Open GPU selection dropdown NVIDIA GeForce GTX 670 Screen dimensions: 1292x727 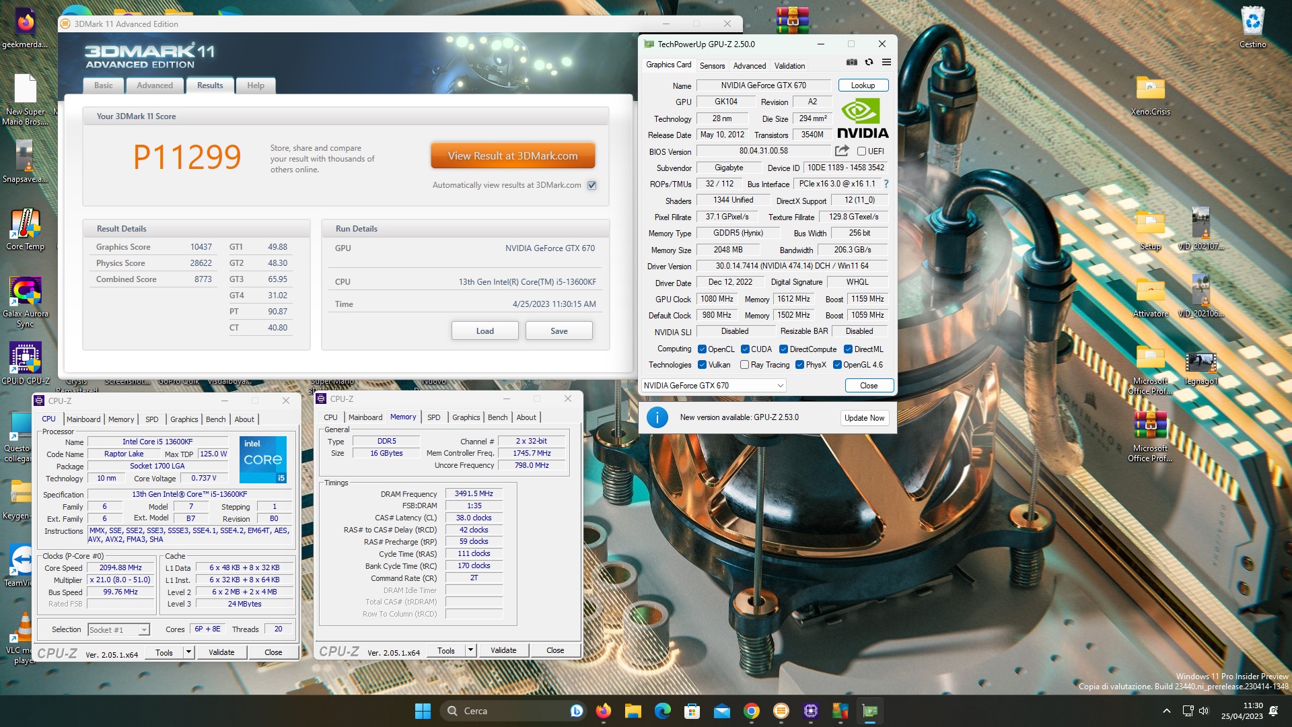713,386
